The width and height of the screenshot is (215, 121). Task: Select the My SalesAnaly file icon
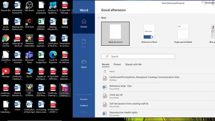point(6,107)
